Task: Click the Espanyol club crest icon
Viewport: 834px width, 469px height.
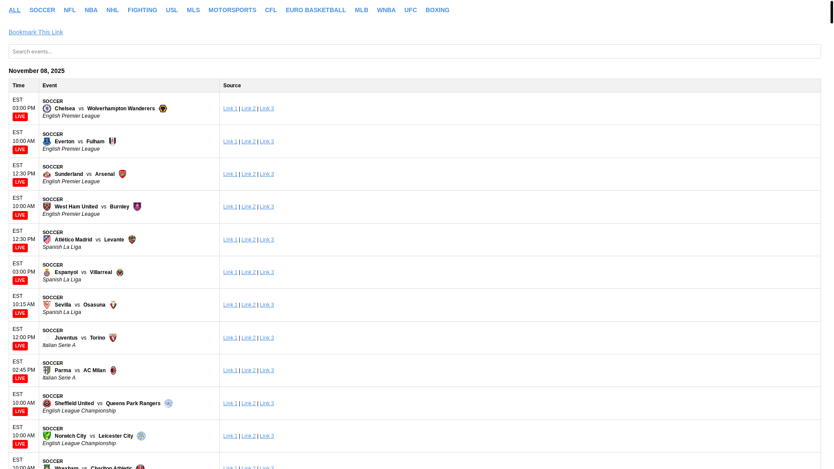Action: click(47, 272)
